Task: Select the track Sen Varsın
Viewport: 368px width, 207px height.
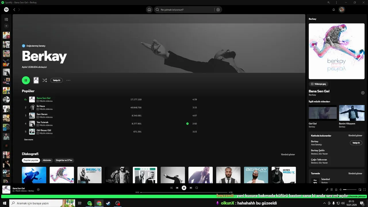Action: [x=42, y=114]
